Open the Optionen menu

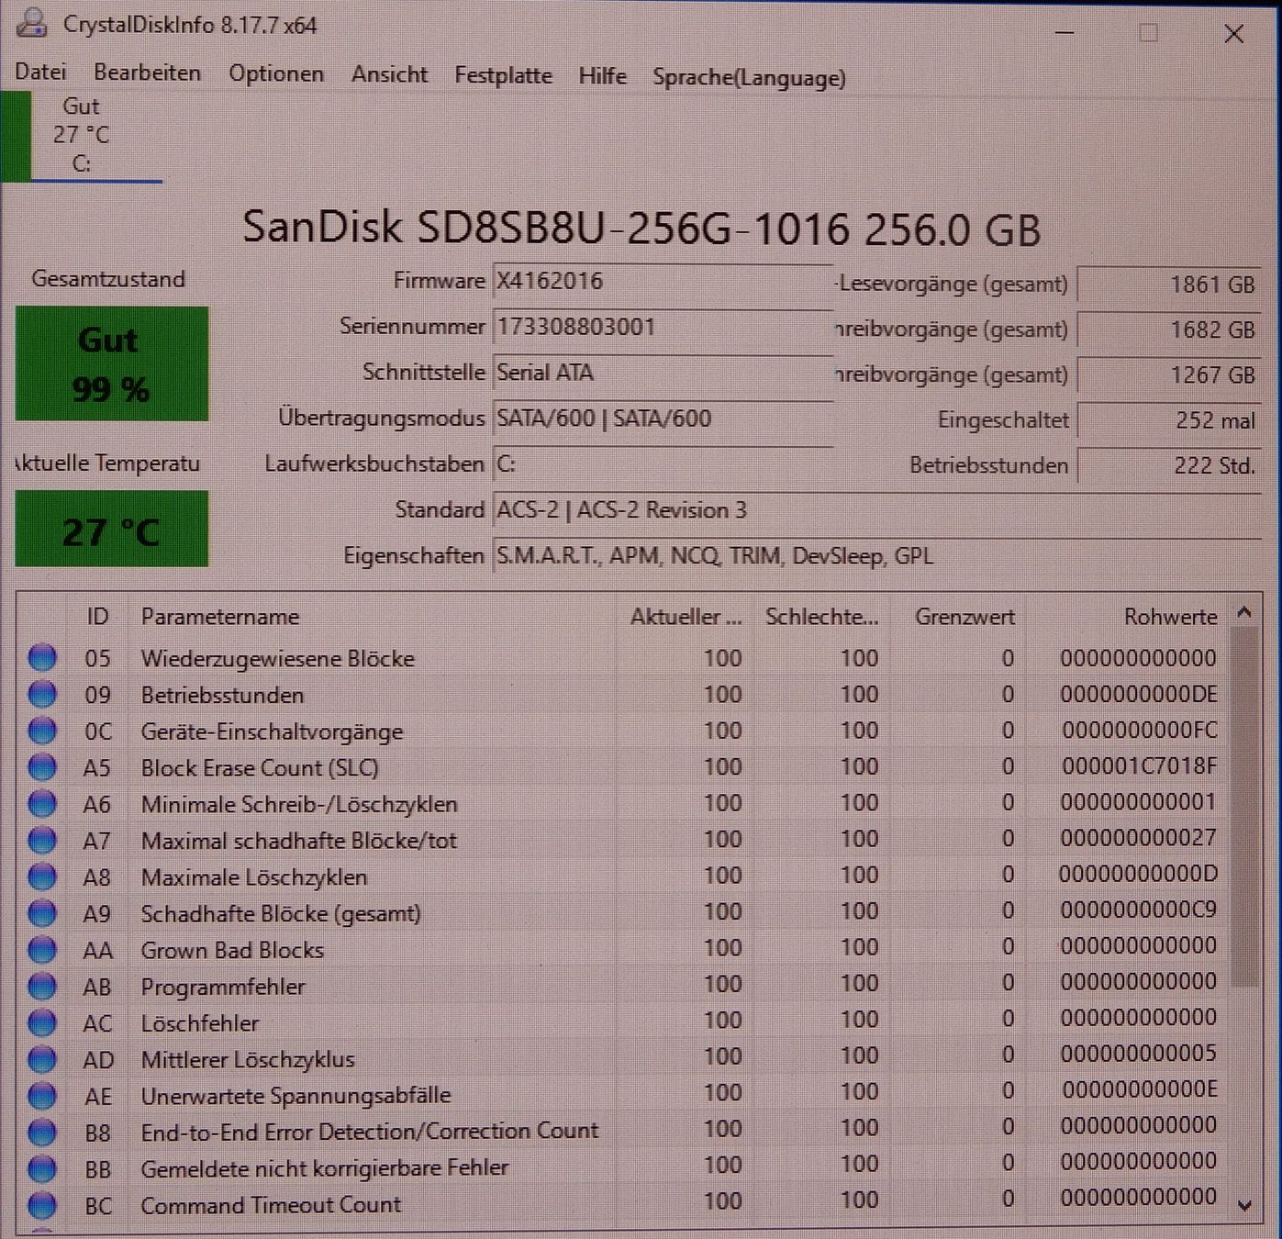pos(276,74)
